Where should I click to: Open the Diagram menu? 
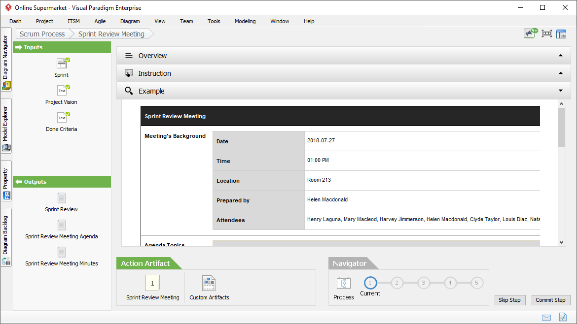(130, 21)
